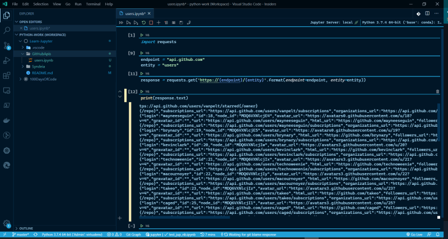The width and height of the screenshot is (448, 239).
Task: Run cell 1 import requests
Action: (142, 35)
